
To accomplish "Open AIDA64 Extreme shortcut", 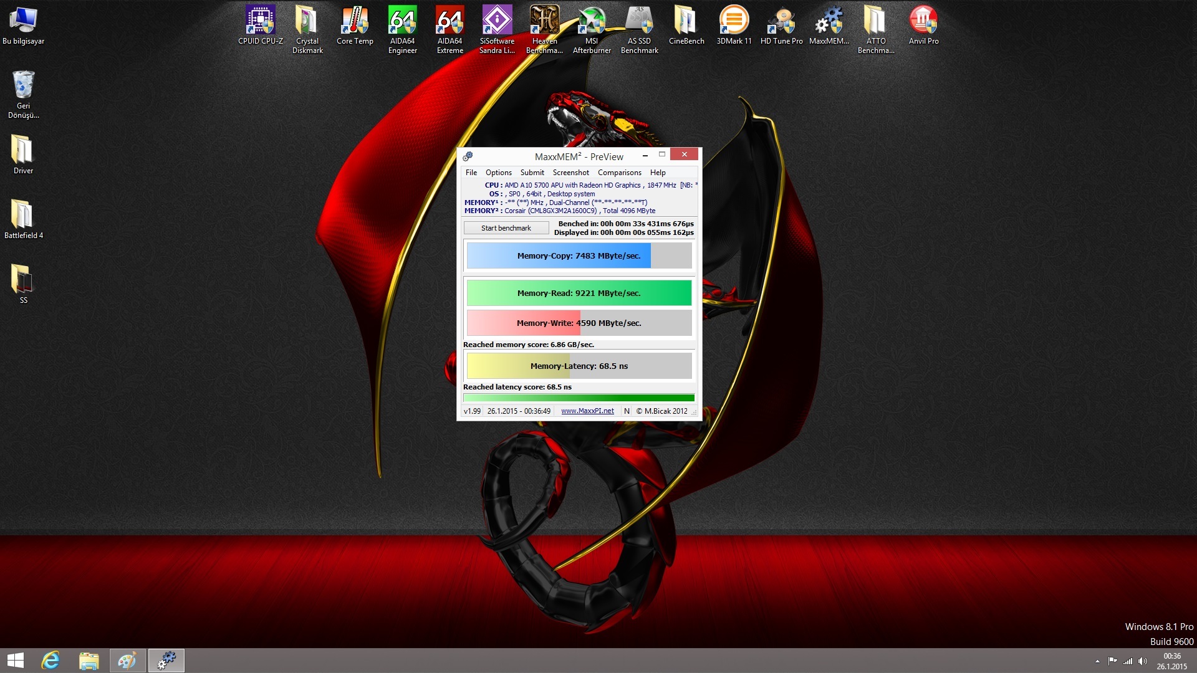I will (x=449, y=29).
